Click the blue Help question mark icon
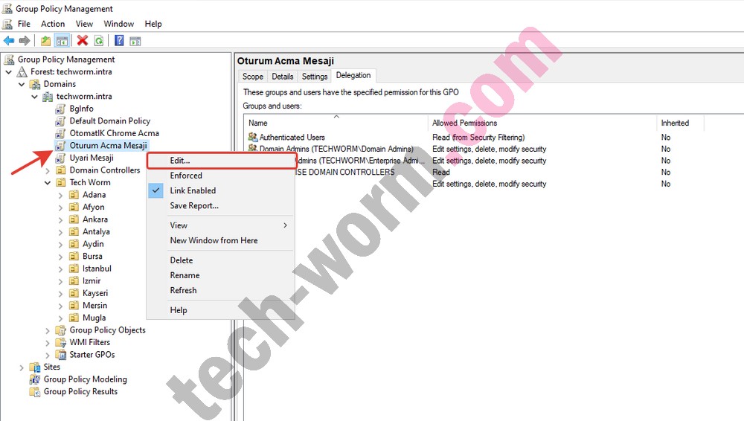Image resolution: width=744 pixels, height=421 pixels. point(119,41)
